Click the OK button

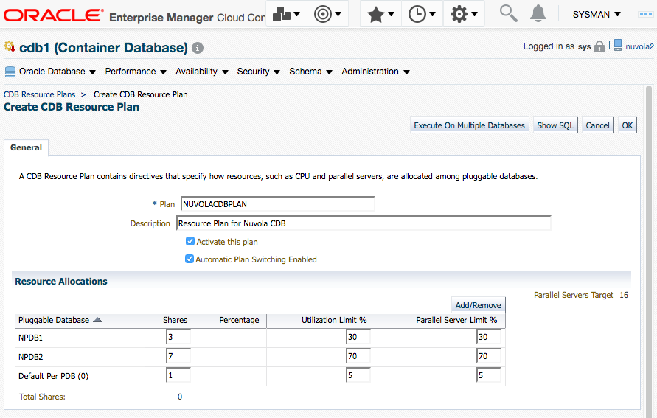(628, 125)
